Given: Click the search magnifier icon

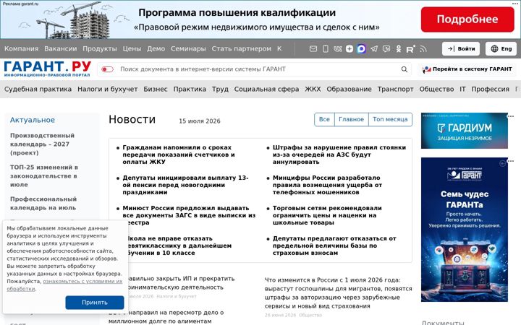Looking at the screenshot, I should pyautogui.click(x=404, y=69).
